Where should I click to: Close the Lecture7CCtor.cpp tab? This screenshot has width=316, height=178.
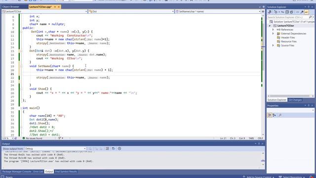(x=59, y=7)
